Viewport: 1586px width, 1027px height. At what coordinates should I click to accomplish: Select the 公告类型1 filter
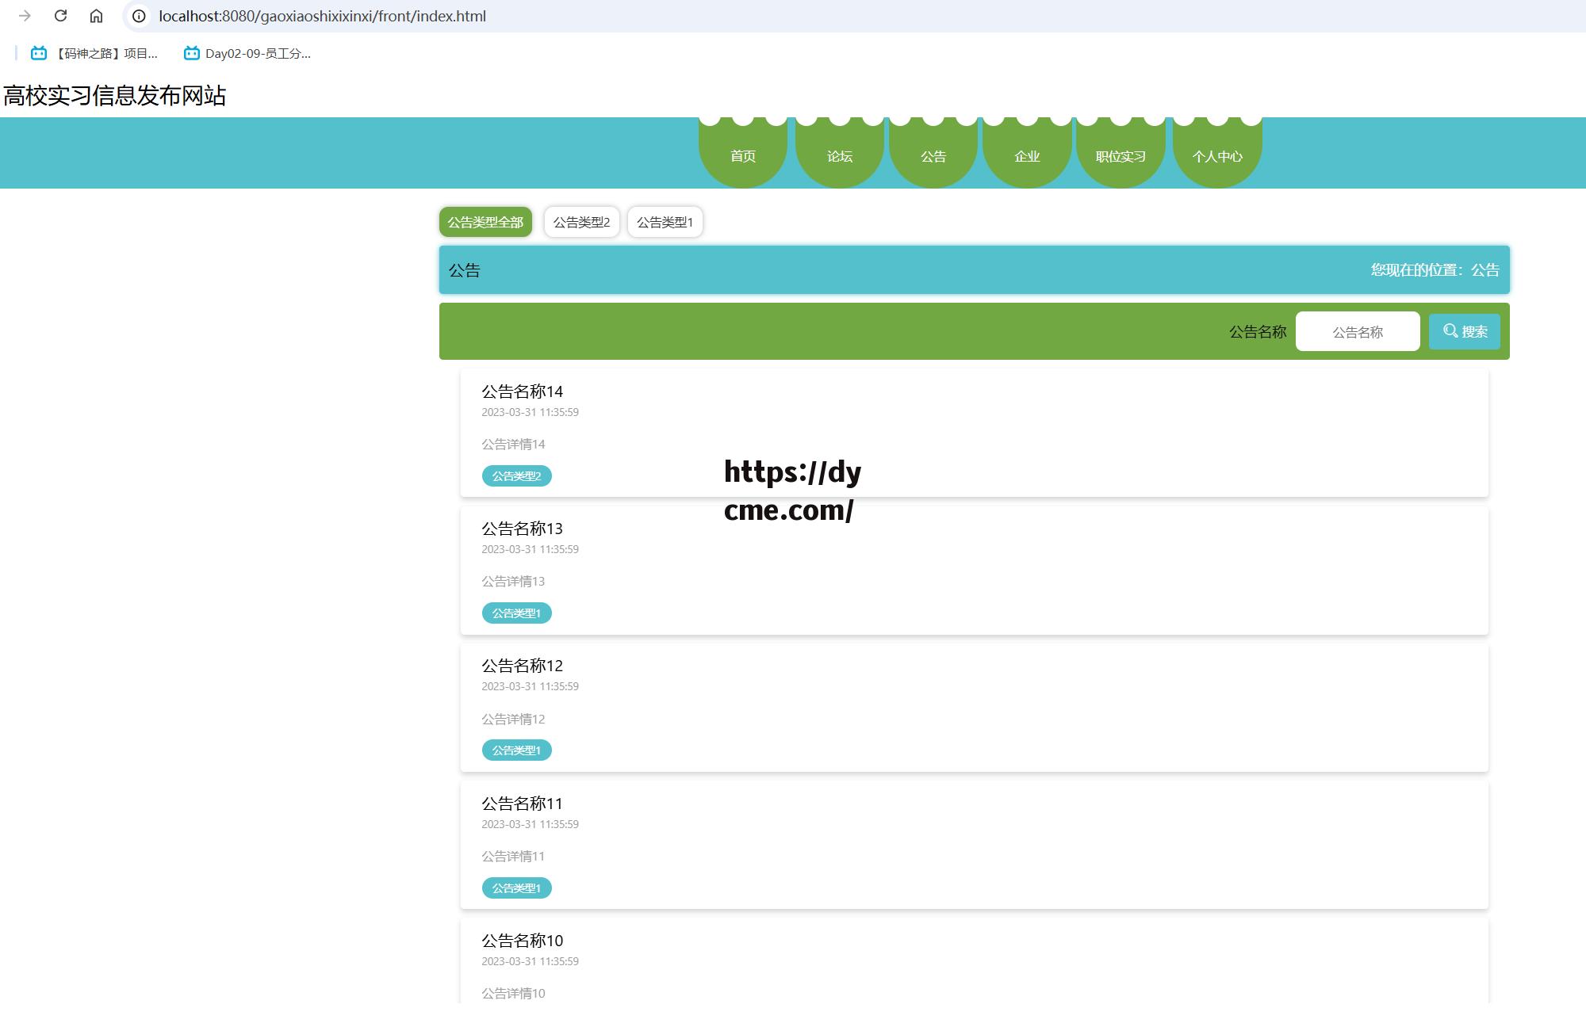tap(665, 222)
